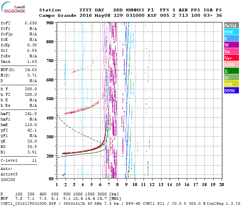Click the hmE value 110.0

point(31,125)
